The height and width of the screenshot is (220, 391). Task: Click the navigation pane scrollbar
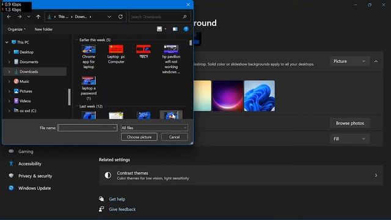(69, 97)
